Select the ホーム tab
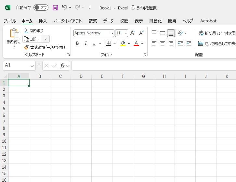Image resolution: width=236 pixels, height=182 pixels. point(27,21)
